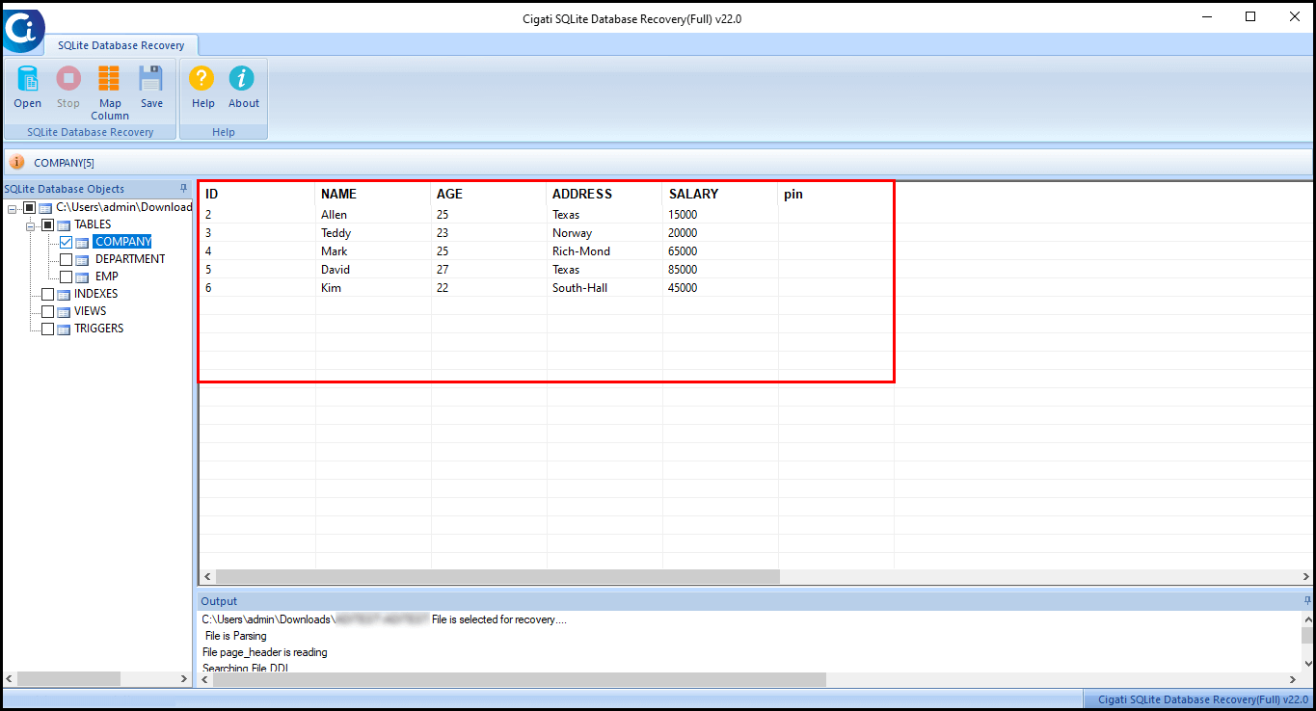This screenshot has height=711, width=1316.
Task: Click the name cell Mark
Action: tap(373, 251)
